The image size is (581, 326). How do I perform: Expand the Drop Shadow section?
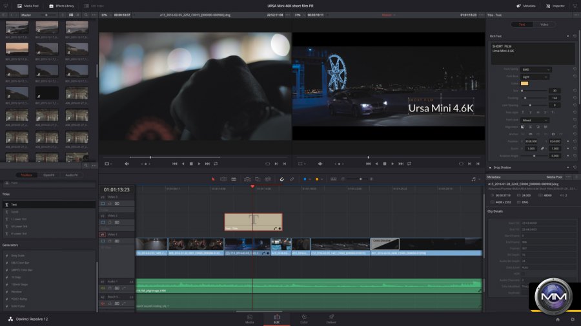click(502, 168)
